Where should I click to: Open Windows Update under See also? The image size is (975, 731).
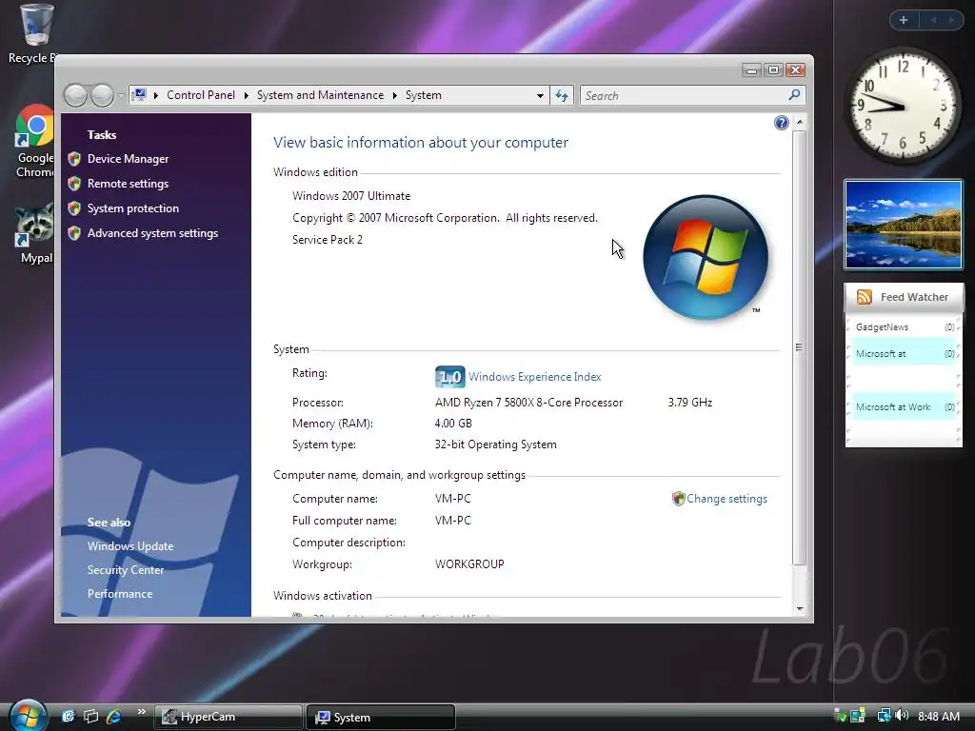click(x=130, y=546)
